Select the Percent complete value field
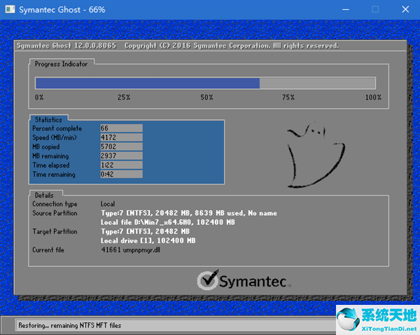The width and height of the screenshot is (420, 335). point(121,128)
